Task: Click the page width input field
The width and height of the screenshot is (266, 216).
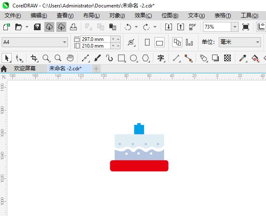Action: (95, 39)
